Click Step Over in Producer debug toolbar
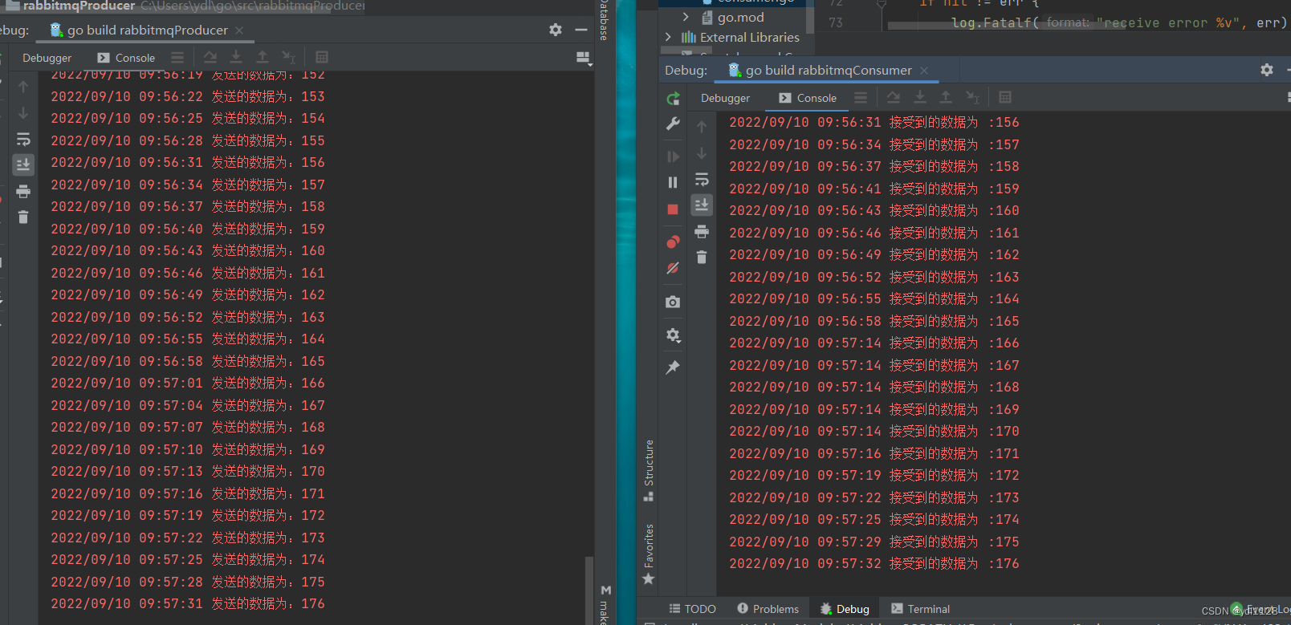This screenshot has width=1291, height=625. point(210,57)
